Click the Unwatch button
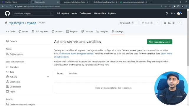Screen dimensions: 189x106 (126, 23)
